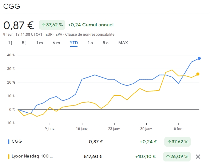Select the 1 j time range tab
This screenshot has width=214, height=166.
[x=10, y=43]
